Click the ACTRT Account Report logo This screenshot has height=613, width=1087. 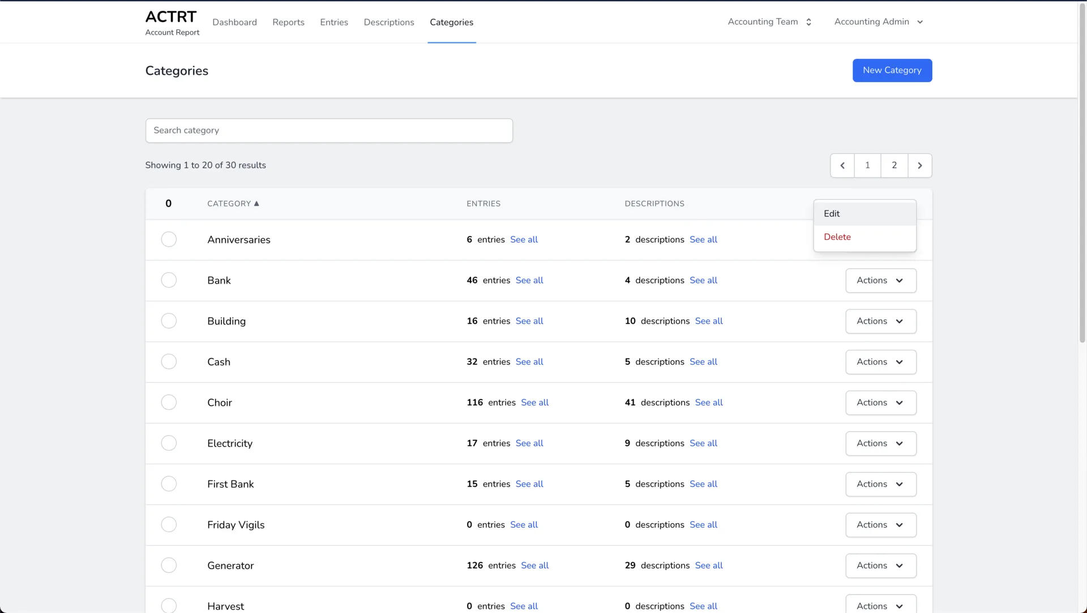tap(172, 23)
